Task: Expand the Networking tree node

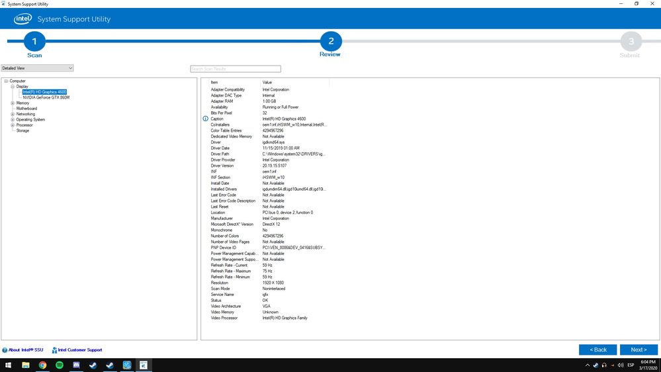Action: coord(13,115)
